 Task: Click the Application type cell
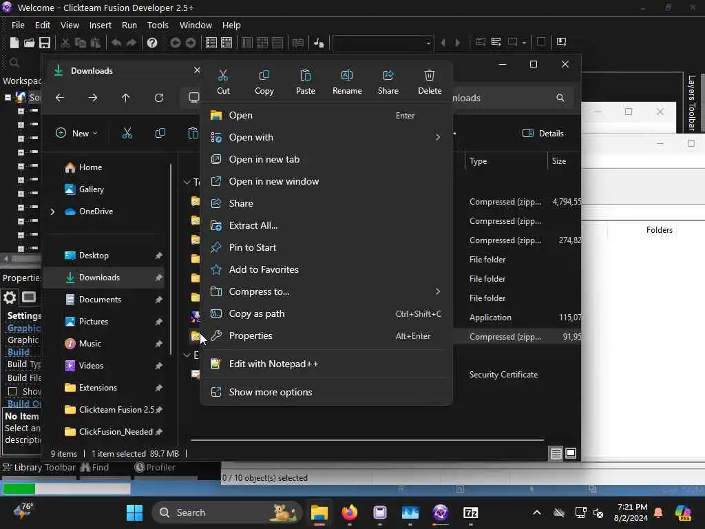click(x=490, y=318)
